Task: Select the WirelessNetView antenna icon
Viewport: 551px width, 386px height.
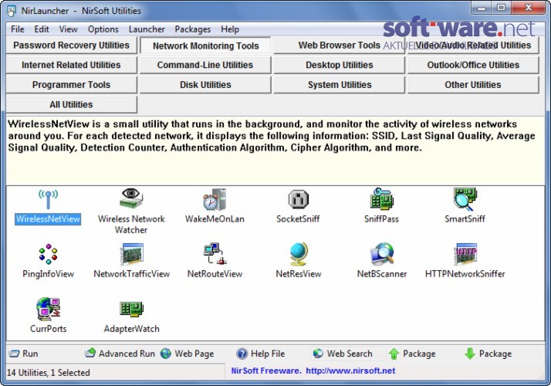Action: tap(48, 199)
